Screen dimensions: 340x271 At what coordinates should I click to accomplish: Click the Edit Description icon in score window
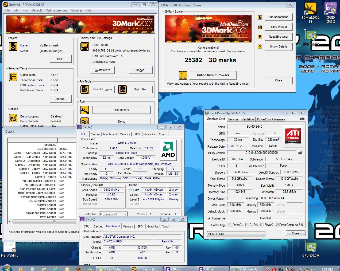tap(260, 17)
